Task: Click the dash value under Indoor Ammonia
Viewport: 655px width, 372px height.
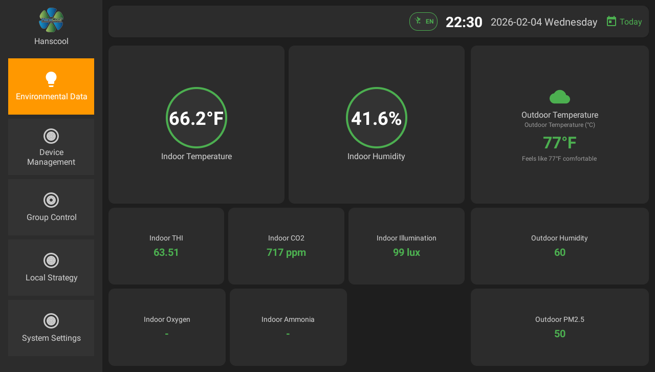Action: [x=288, y=334]
